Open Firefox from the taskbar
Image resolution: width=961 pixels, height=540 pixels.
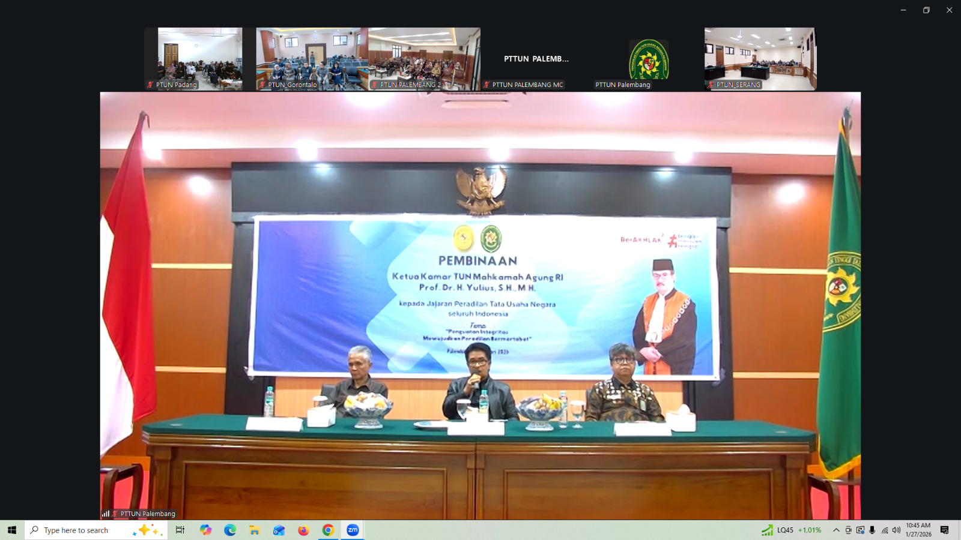click(303, 530)
